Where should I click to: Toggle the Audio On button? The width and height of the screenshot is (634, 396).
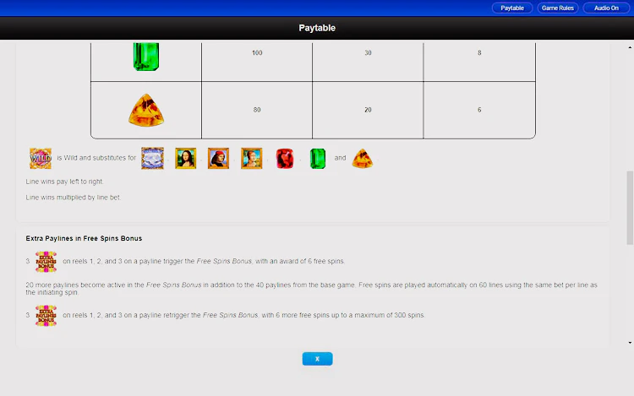tap(606, 8)
